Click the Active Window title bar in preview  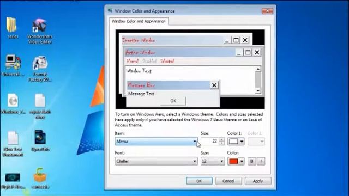pyautogui.click(x=180, y=52)
